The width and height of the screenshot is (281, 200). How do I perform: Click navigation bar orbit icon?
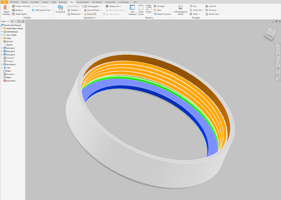pyautogui.click(x=278, y=68)
